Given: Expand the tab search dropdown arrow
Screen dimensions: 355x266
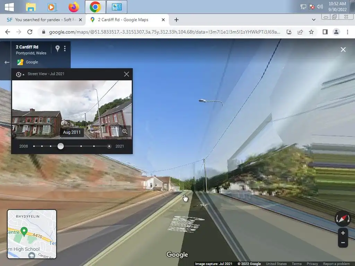Looking at the screenshot, I should [313, 20].
